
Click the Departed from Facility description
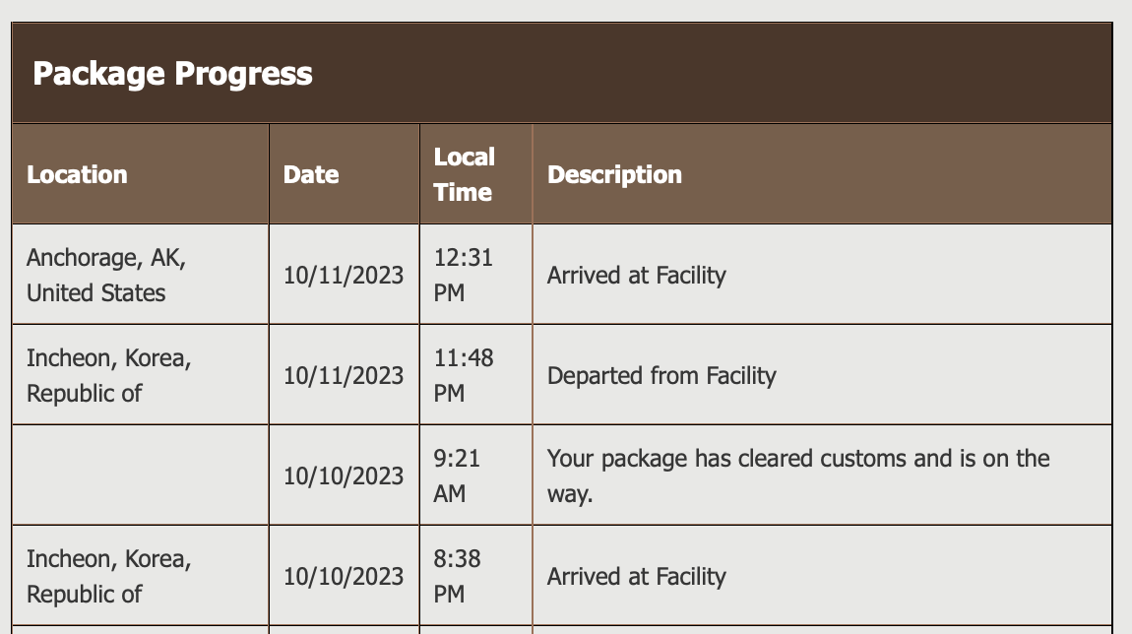[661, 376]
